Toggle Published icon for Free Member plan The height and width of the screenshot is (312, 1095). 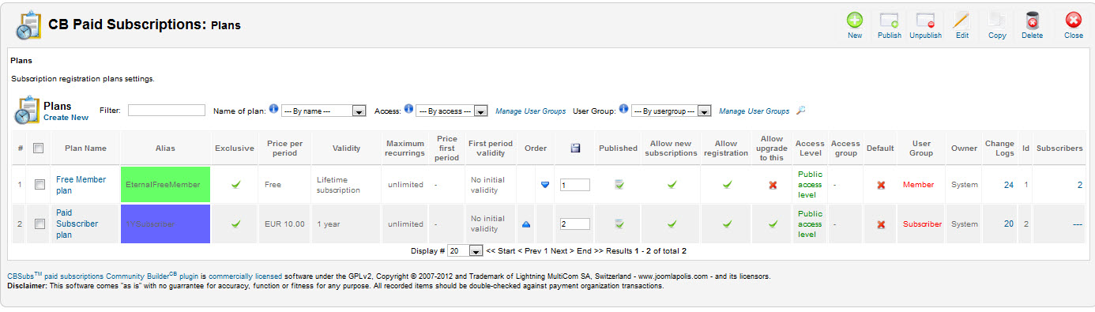619,185
